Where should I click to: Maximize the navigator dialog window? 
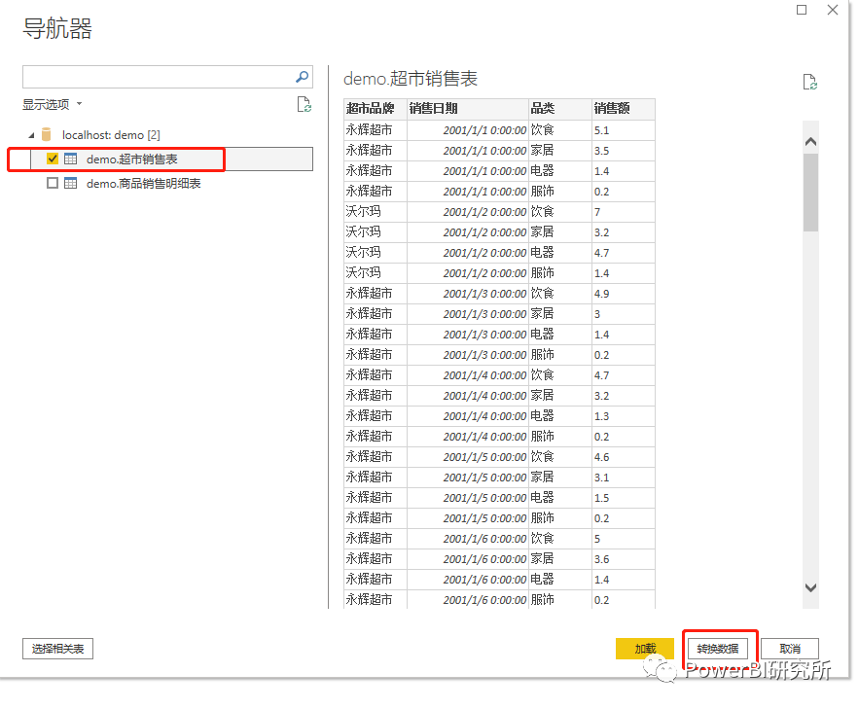[x=802, y=10]
